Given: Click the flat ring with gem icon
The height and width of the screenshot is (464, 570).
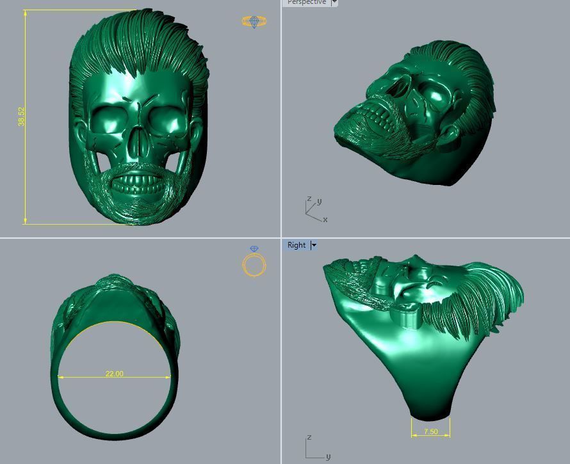Looking at the screenshot, I should [x=254, y=21].
